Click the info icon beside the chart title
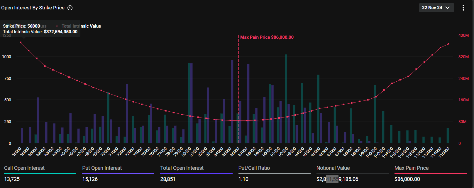474x188 pixels. click(70, 8)
